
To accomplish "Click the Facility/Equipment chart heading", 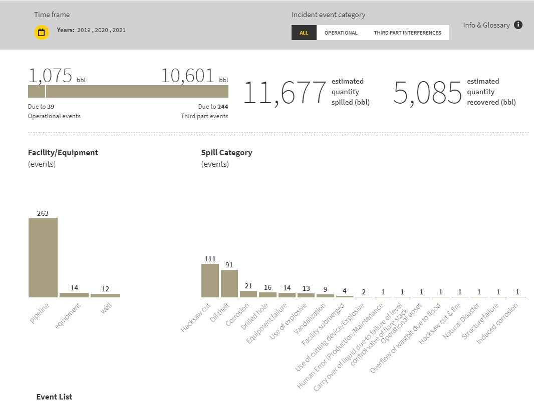I will pos(63,153).
